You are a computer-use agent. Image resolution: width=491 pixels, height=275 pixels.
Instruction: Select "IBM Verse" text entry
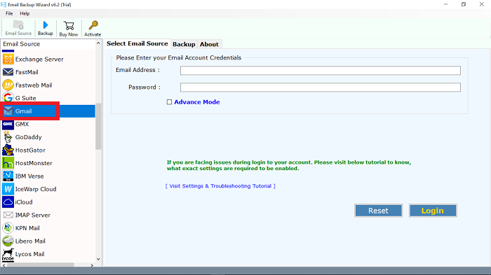[29, 176]
